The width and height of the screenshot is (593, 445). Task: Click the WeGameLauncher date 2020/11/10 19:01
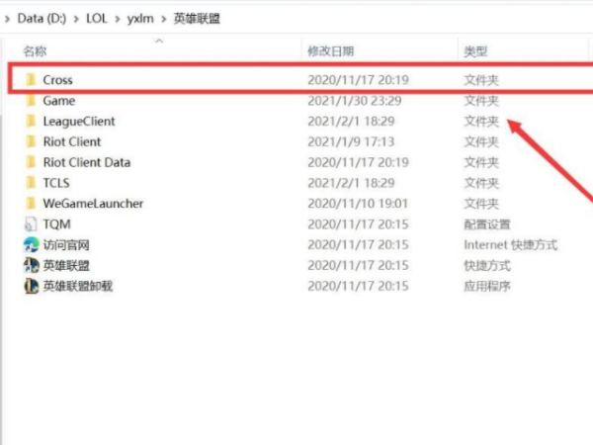(358, 204)
